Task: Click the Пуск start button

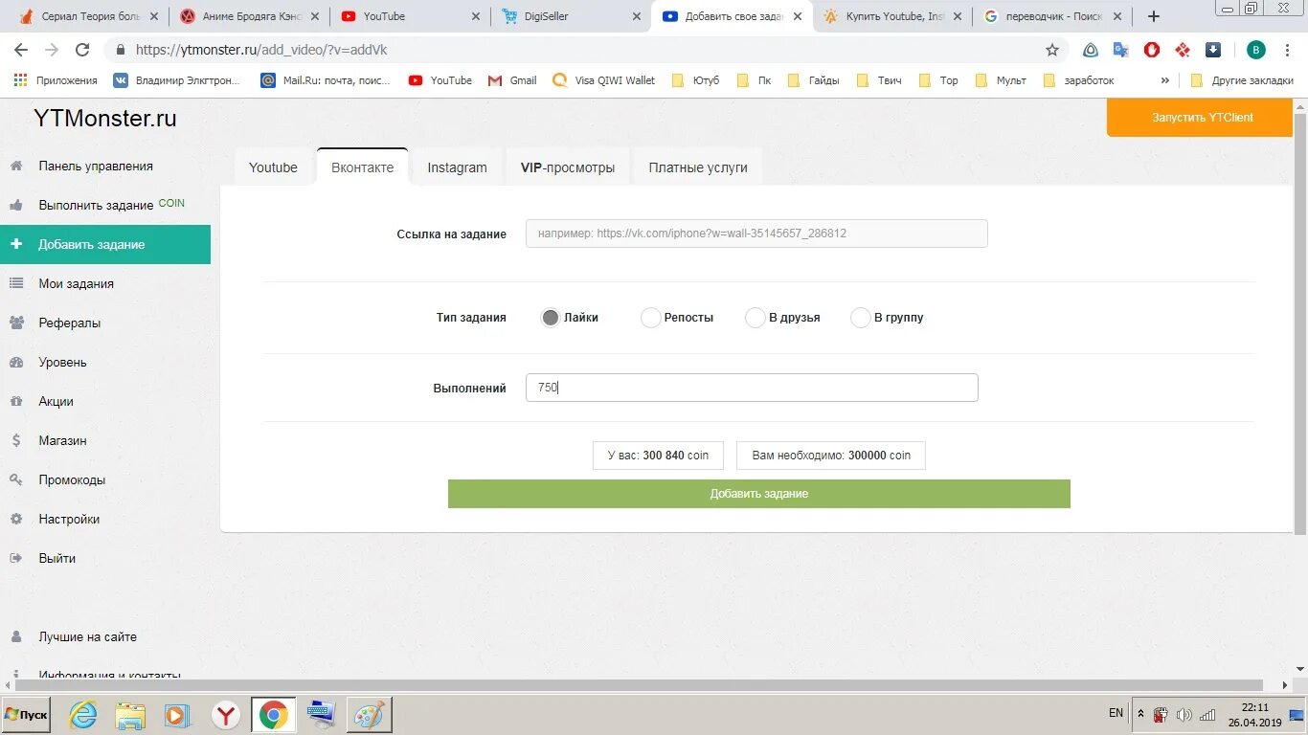Action: coord(26,715)
